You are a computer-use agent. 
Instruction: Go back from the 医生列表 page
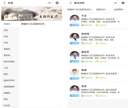pos(71,3)
